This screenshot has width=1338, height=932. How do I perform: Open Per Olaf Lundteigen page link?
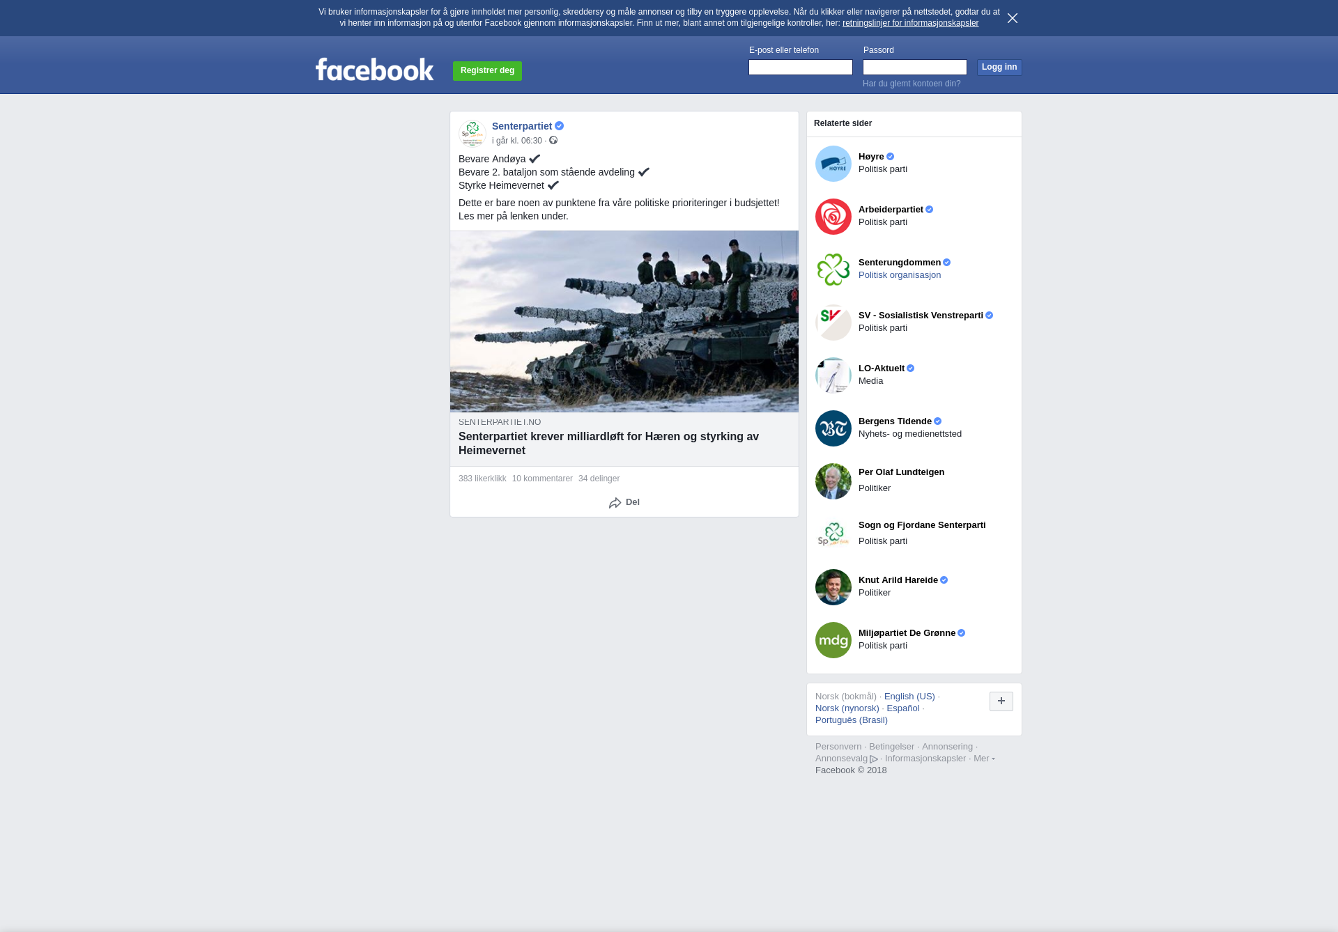[901, 472]
